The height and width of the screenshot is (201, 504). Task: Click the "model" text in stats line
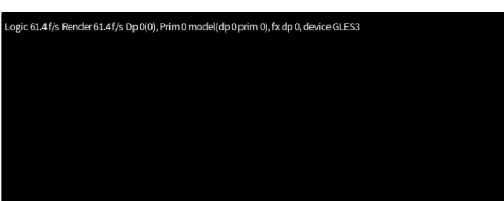[202, 27]
